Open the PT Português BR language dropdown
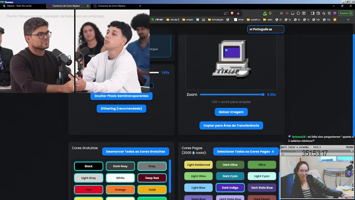Viewport: 355px width, 200px height. [x=266, y=29]
